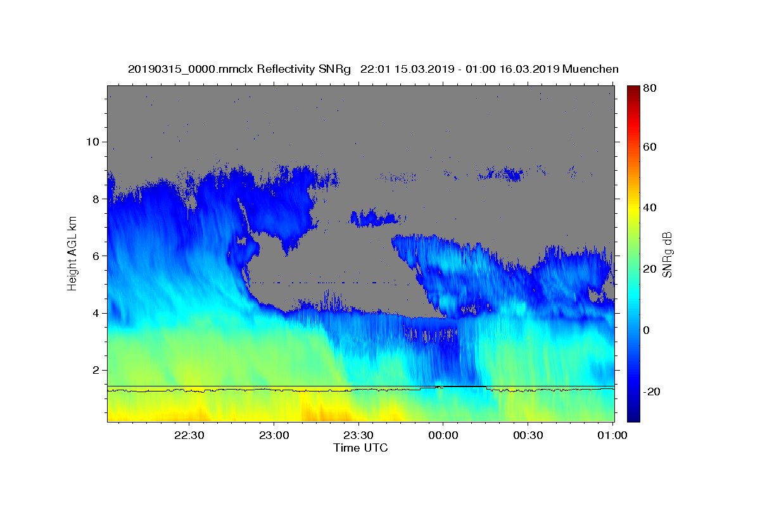Screen dimensions: 760x506
Task: Click the 00:00 time tick label
Action: (443, 436)
